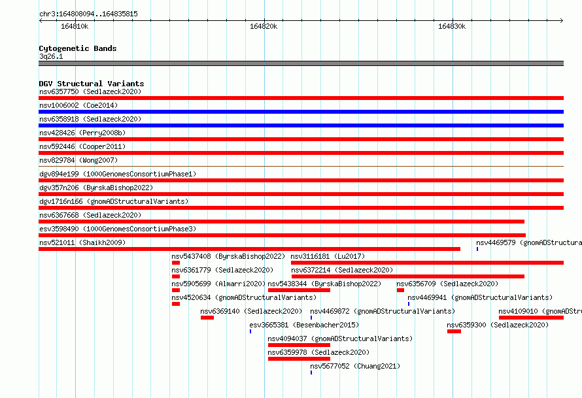Click the nsv4469579 gnomAD variant label
582x398 pixels.
pyautogui.click(x=529, y=242)
